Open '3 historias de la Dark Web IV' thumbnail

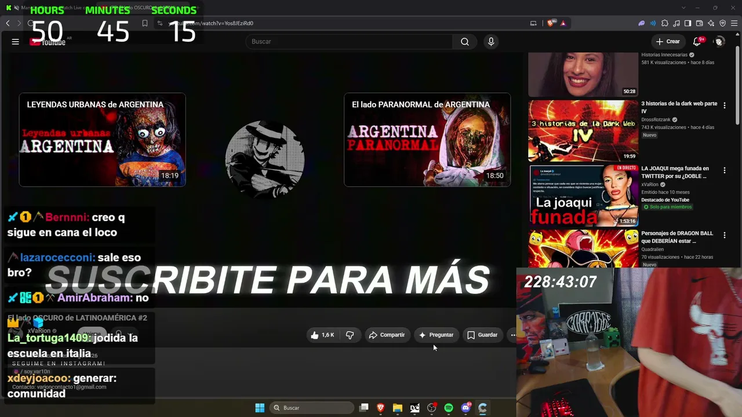(583, 131)
